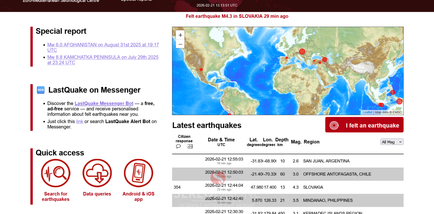Click the citizen comments speech bubble icon

pos(178,146)
